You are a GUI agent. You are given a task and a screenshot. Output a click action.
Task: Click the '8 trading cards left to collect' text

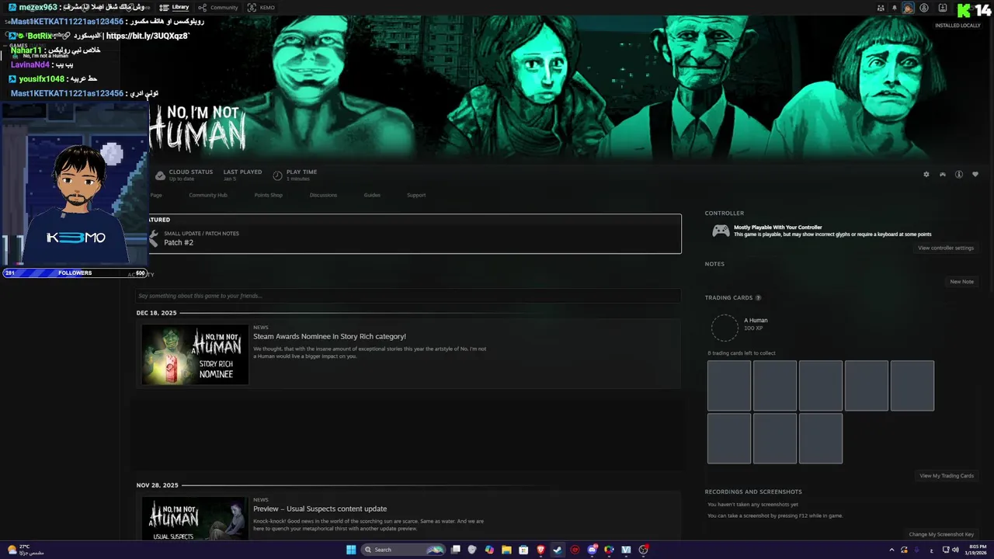[x=742, y=353]
